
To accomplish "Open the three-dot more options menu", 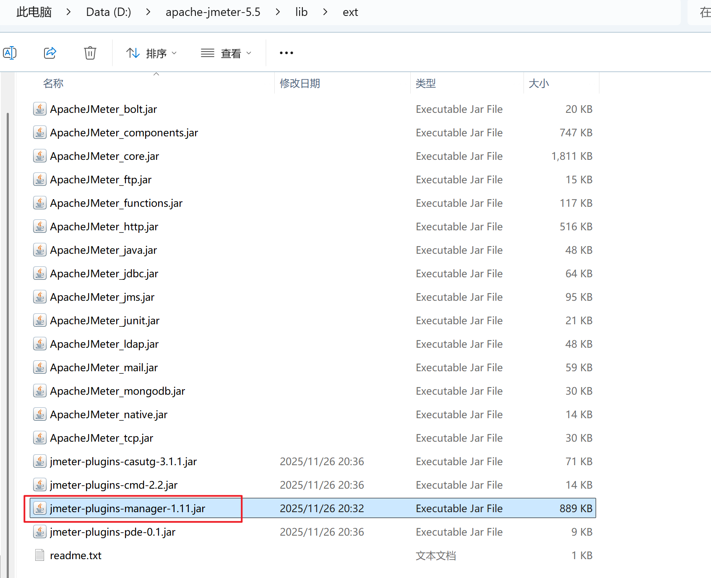I will tap(286, 53).
